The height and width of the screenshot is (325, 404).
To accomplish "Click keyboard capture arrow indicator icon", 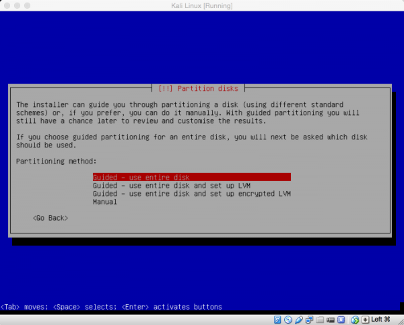I will (366, 320).
